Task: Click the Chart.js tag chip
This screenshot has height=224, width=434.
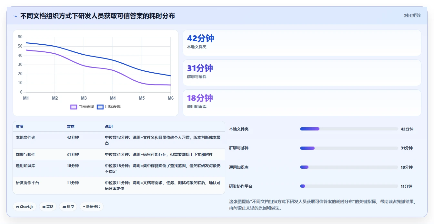Action: point(25,207)
